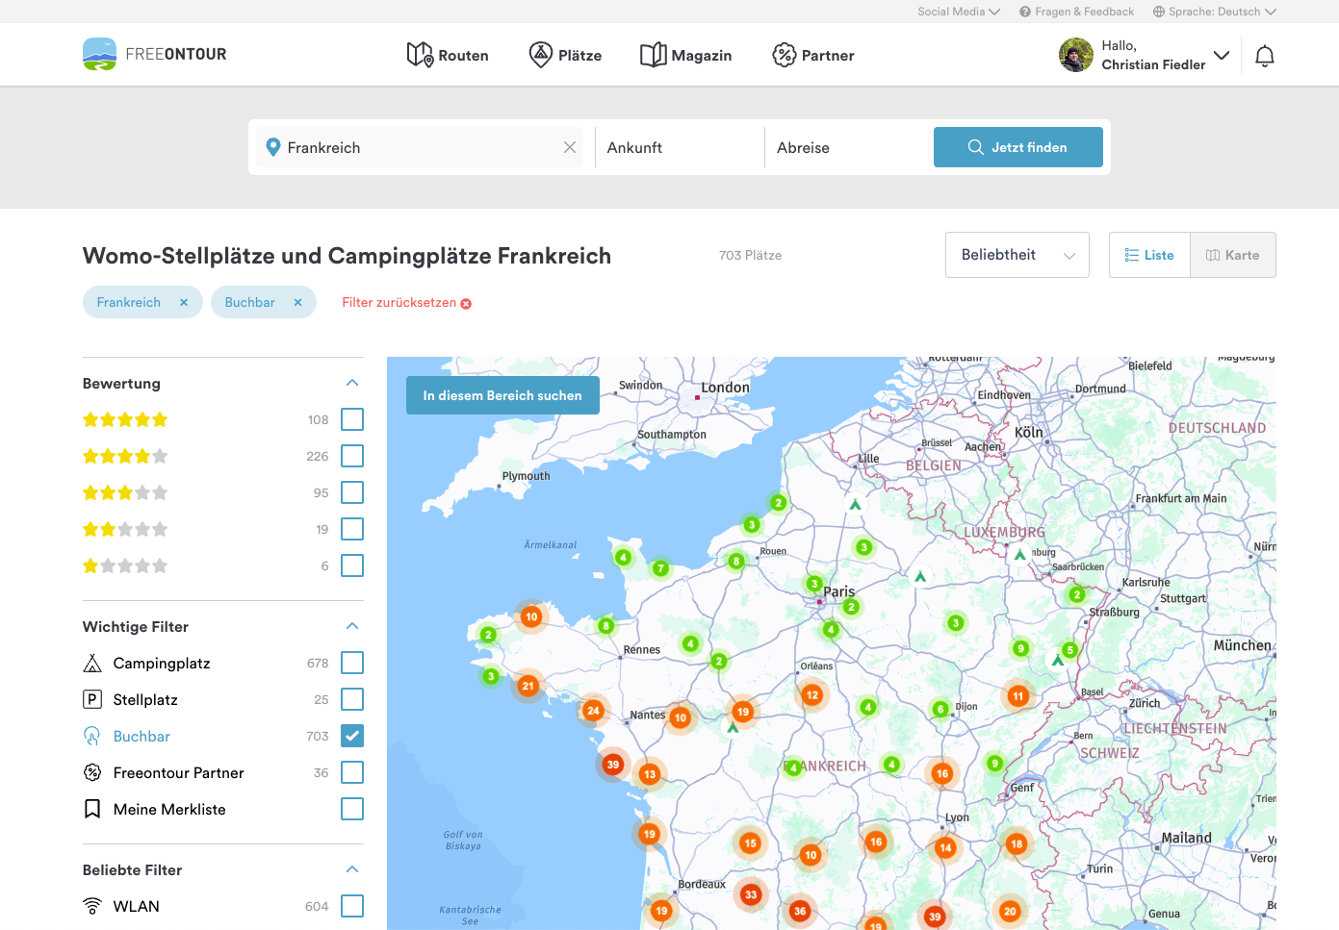Open the Magazin menu
This screenshot has height=930, width=1339.
tap(686, 55)
